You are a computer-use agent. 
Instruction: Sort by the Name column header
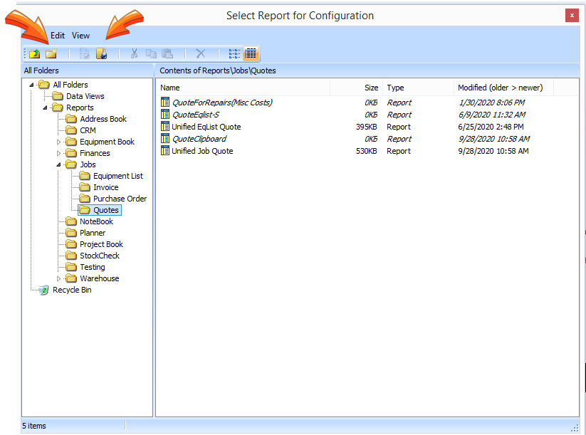(171, 88)
